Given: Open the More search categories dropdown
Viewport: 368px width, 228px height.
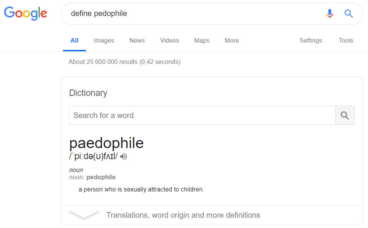Looking at the screenshot, I should [232, 40].
